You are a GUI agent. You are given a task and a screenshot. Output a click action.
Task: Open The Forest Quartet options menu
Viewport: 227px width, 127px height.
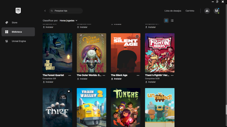point(70,75)
